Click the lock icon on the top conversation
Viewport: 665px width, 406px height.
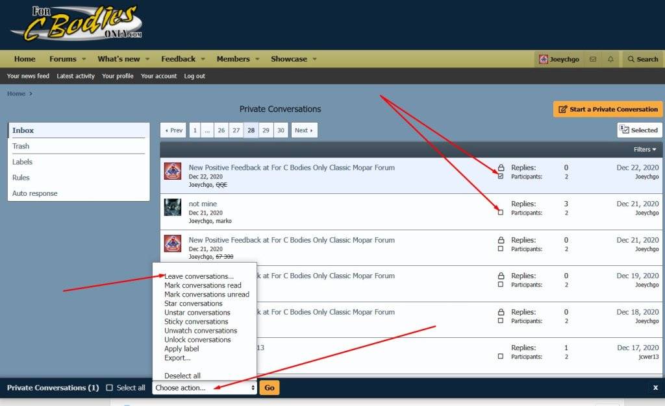pos(502,167)
